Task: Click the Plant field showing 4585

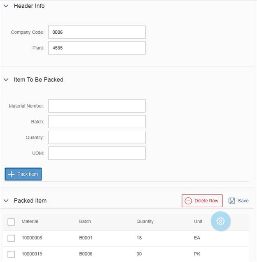Action: (97, 48)
